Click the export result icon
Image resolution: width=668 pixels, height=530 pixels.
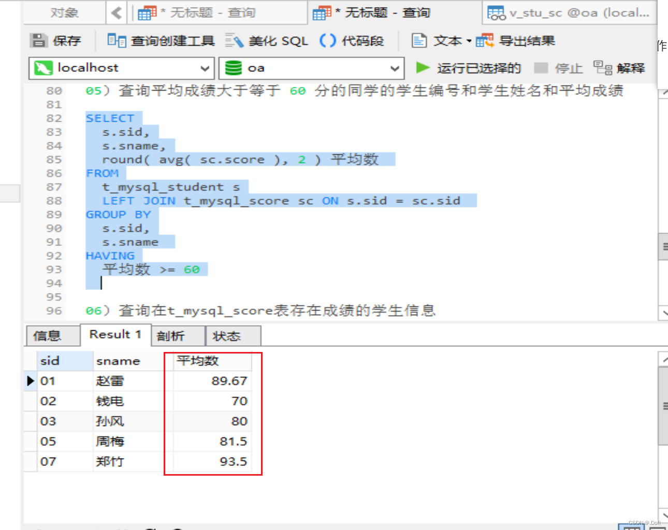tap(485, 40)
